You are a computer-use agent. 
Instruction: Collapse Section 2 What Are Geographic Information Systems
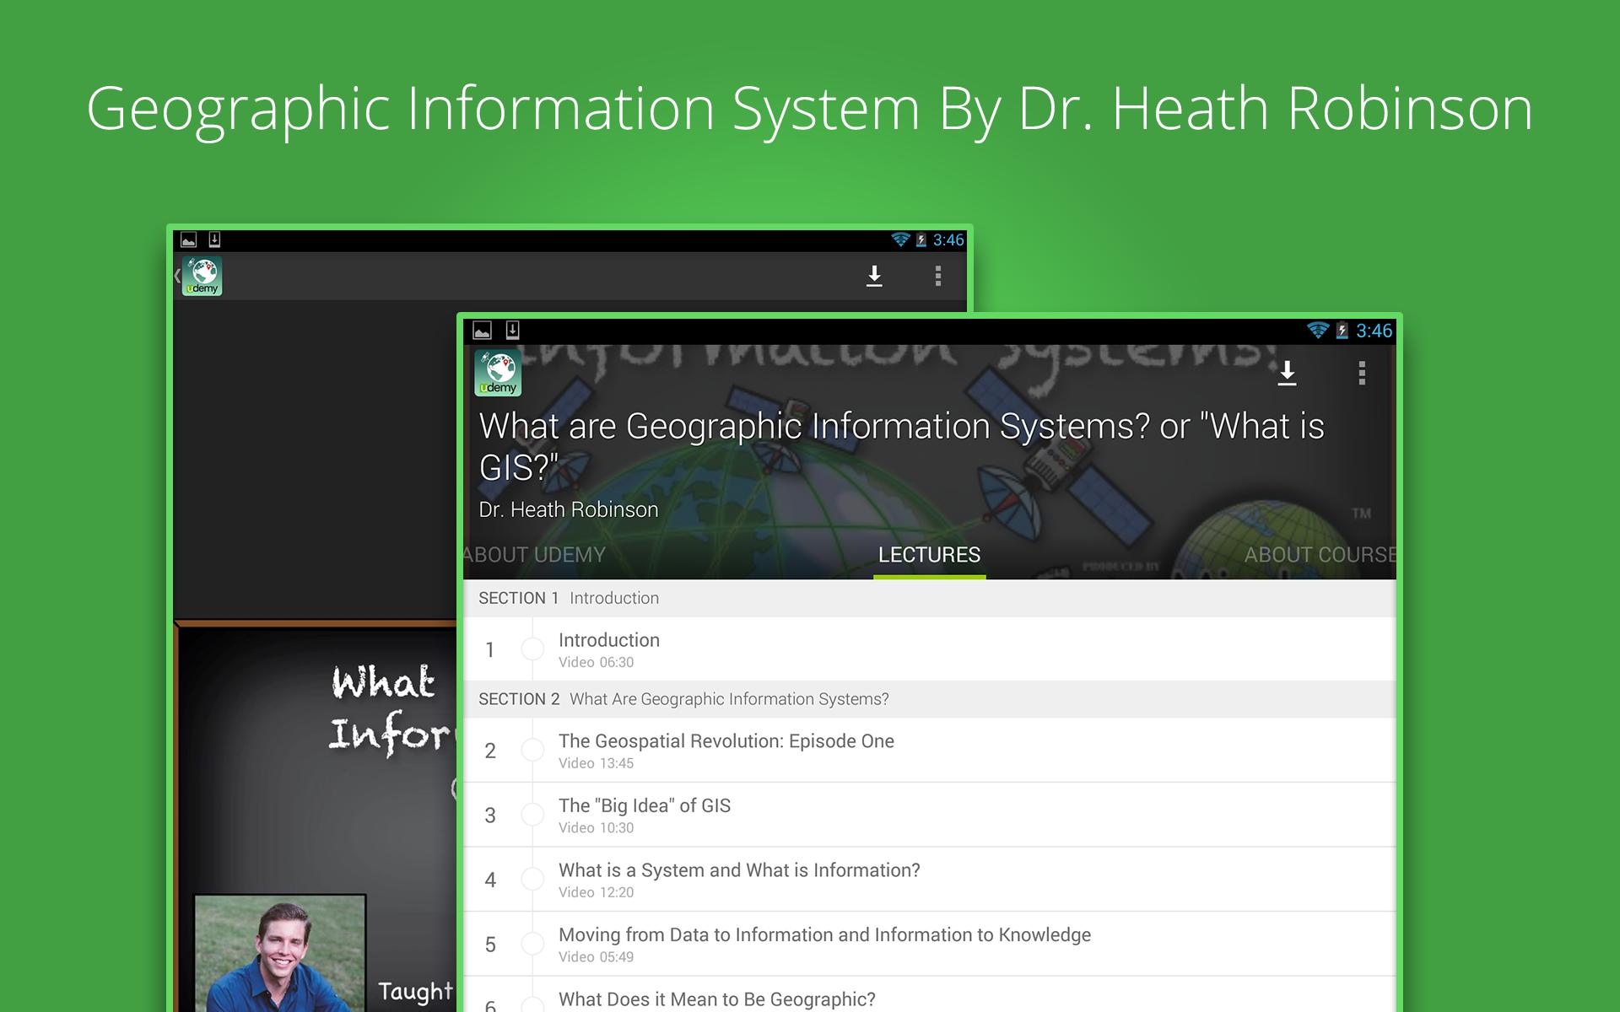[x=683, y=699]
